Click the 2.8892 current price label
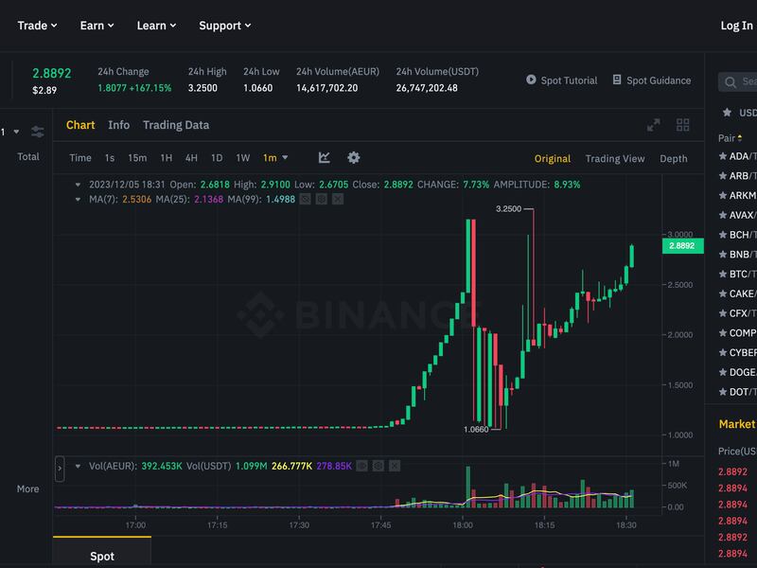757x568 pixels. [x=682, y=246]
